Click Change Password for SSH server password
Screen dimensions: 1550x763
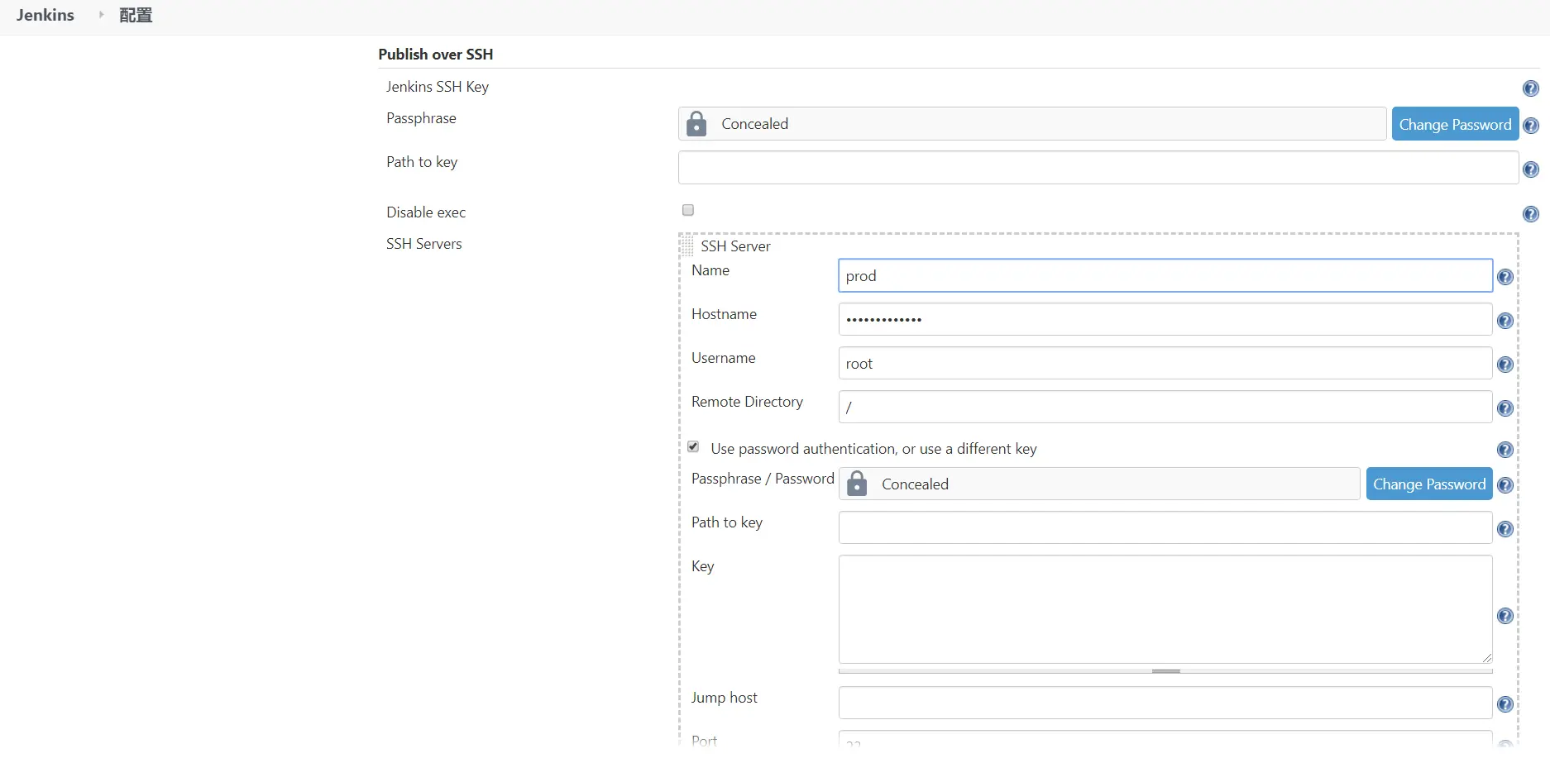1429,484
